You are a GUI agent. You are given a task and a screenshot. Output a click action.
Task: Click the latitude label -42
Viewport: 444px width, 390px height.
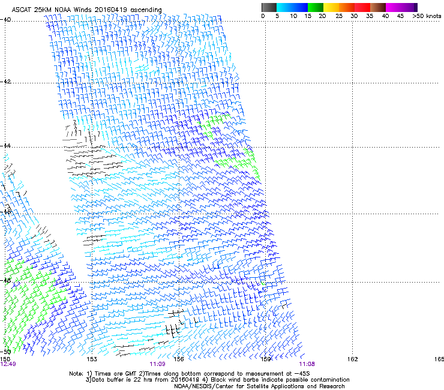[x=5, y=81]
